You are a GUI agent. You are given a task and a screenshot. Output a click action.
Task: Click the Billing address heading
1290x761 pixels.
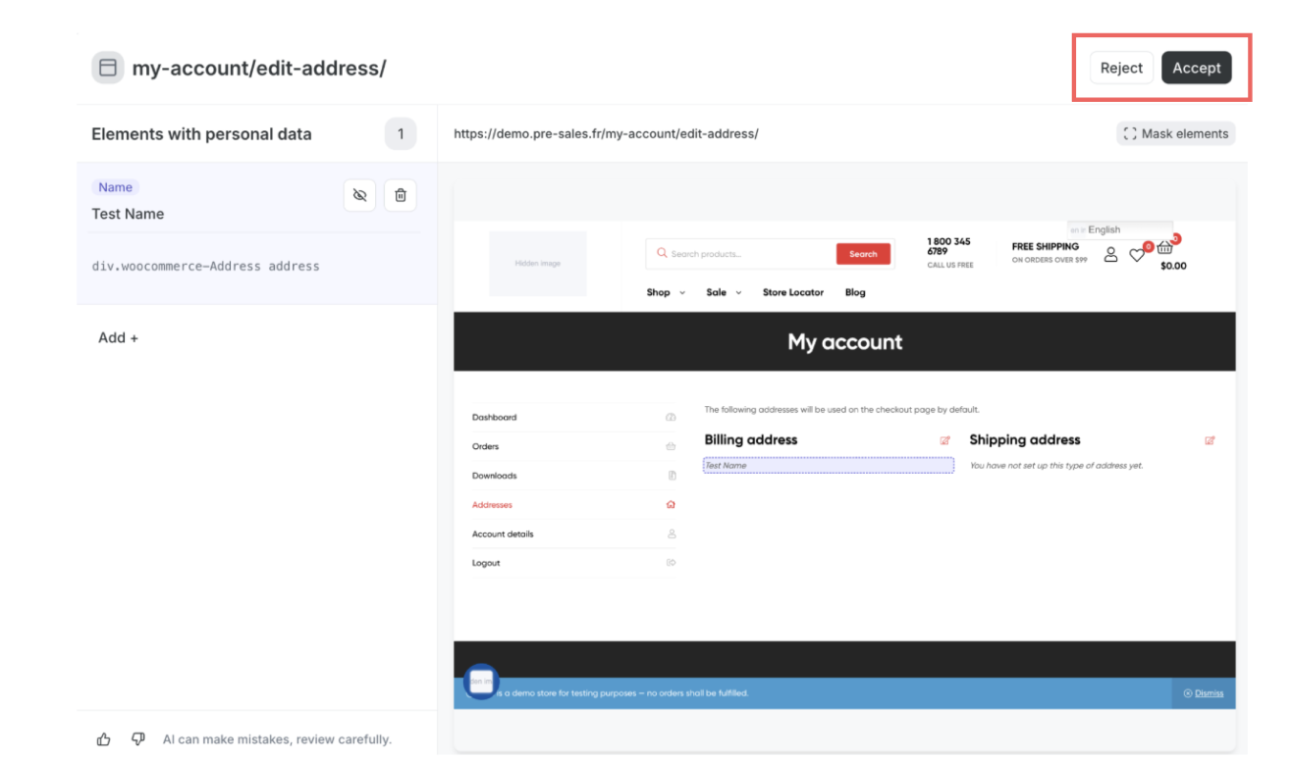pyautogui.click(x=751, y=440)
